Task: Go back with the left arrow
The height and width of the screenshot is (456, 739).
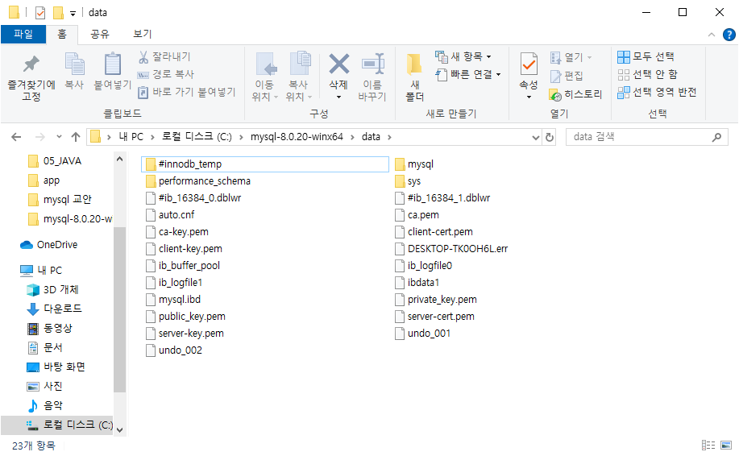Action: point(16,137)
